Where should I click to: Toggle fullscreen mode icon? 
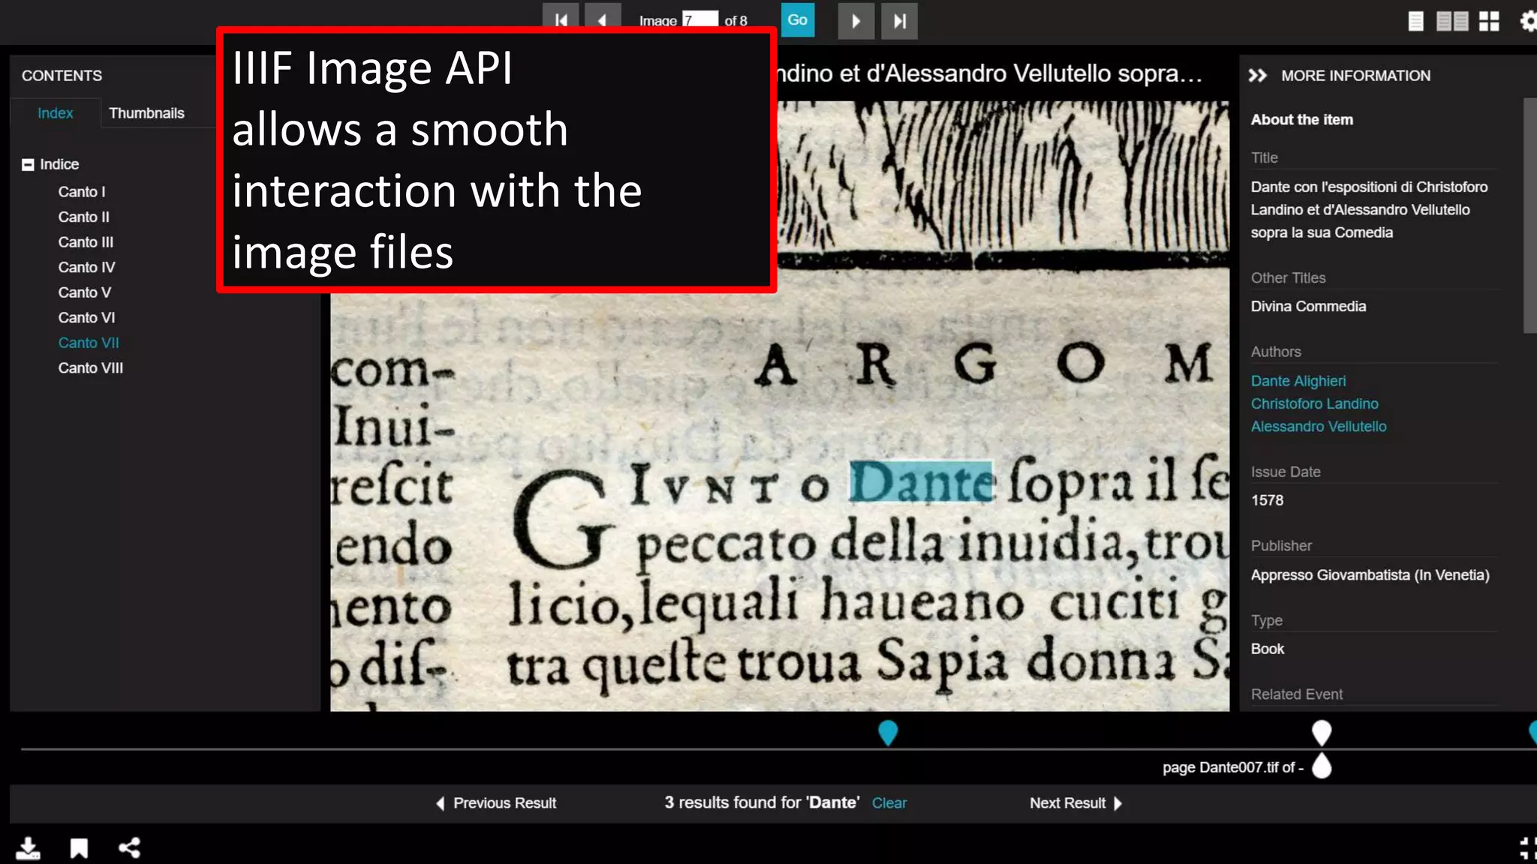[1528, 848]
